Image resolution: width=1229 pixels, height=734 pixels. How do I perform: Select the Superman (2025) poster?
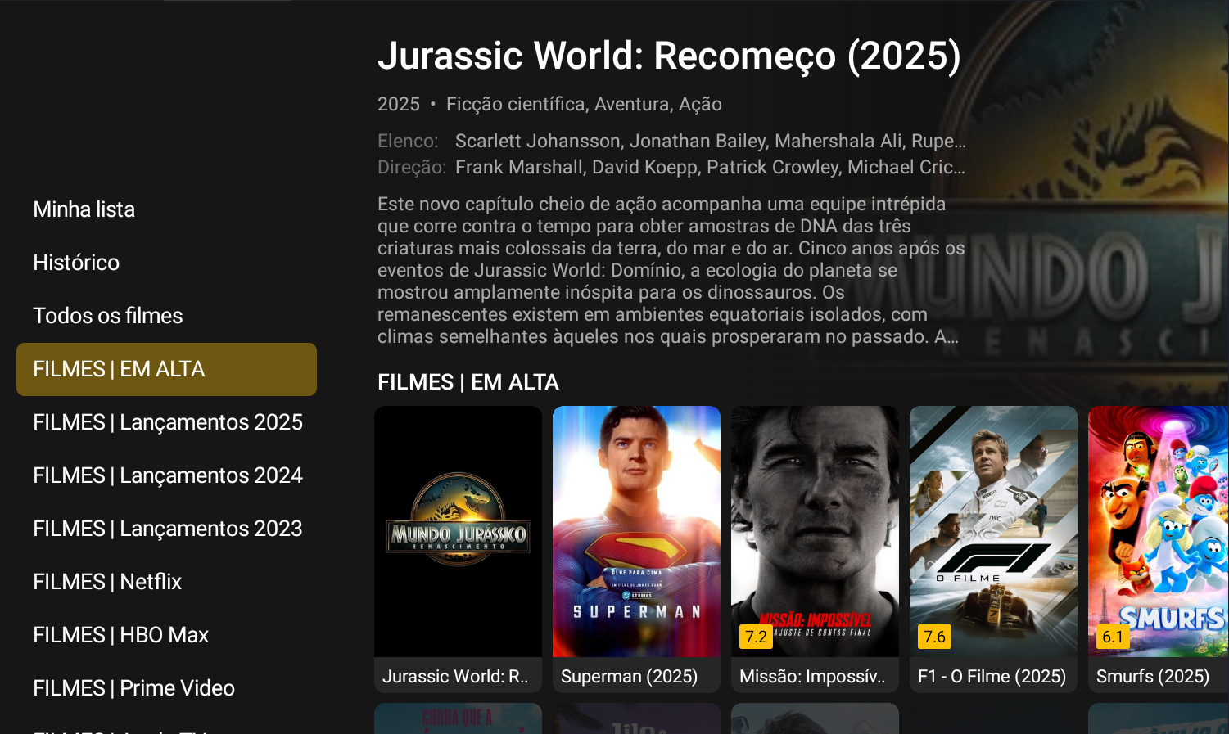[x=636, y=532]
